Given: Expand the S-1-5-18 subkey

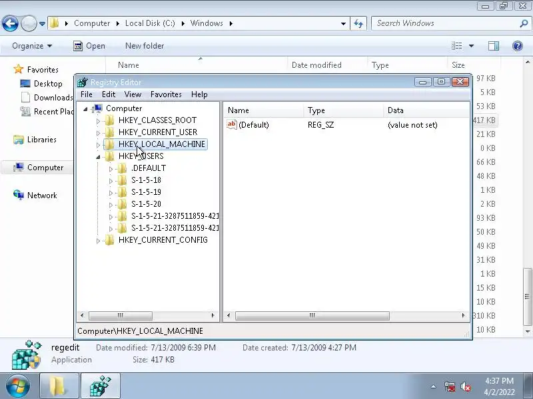Looking at the screenshot, I should tap(111, 181).
